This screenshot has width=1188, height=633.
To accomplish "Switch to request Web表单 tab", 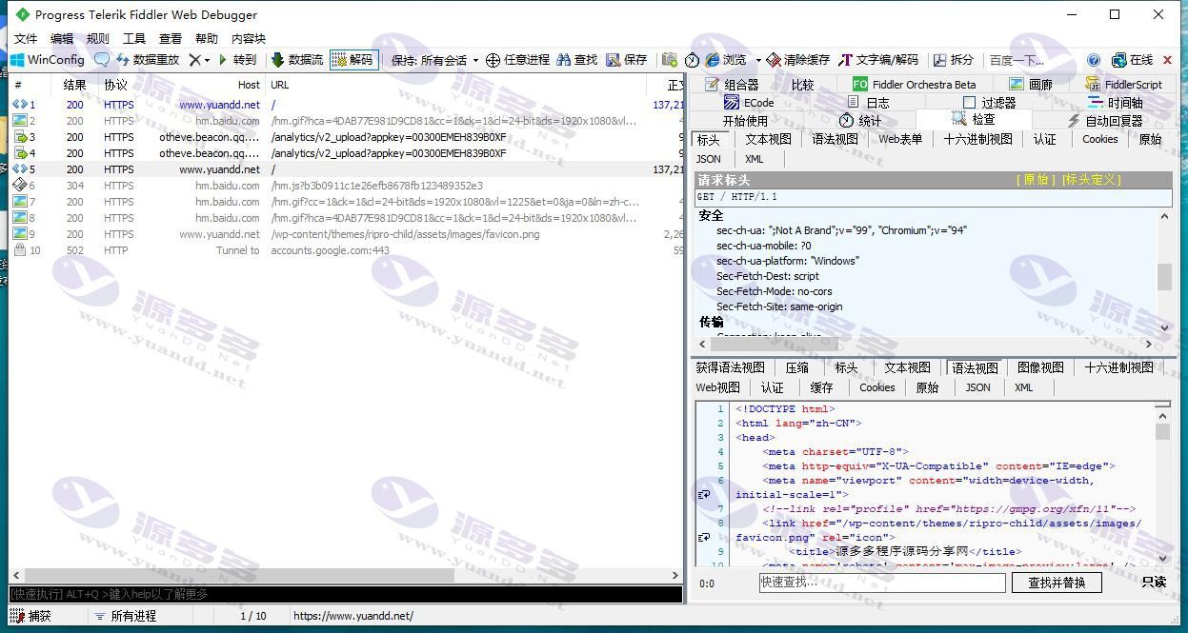I will [x=900, y=139].
